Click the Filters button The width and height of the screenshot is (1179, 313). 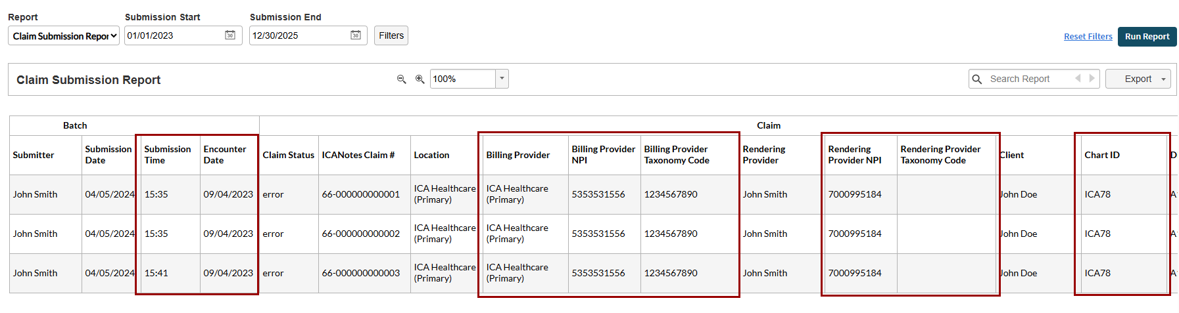391,35
